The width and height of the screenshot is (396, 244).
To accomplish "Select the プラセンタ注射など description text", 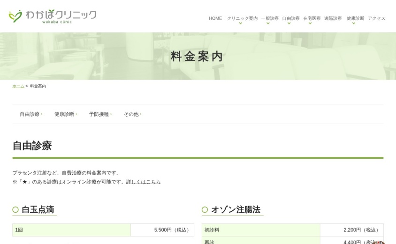I will tap(66, 173).
